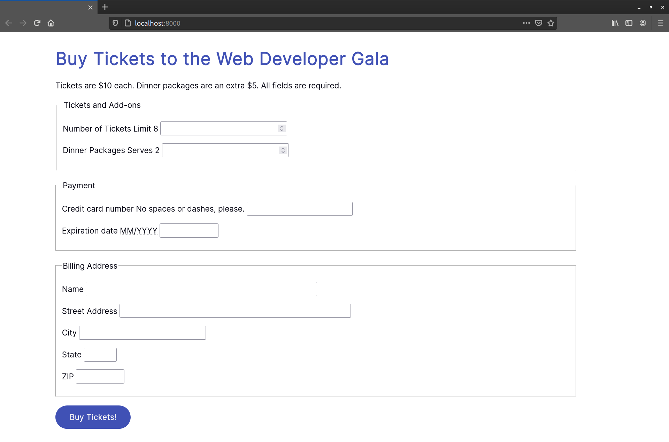The height and width of the screenshot is (442, 669).
Task: Show sidebars icon in toolbar
Action: pyautogui.click(x=629, y=23)
